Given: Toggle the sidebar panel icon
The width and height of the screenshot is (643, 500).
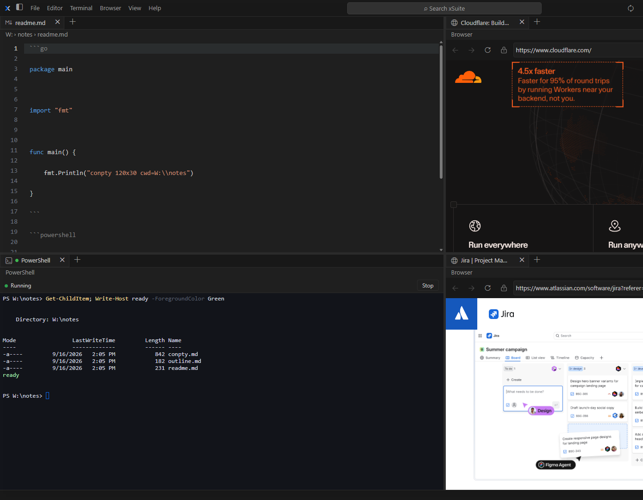Looking at the screenshot, I should tap(19, 7).
